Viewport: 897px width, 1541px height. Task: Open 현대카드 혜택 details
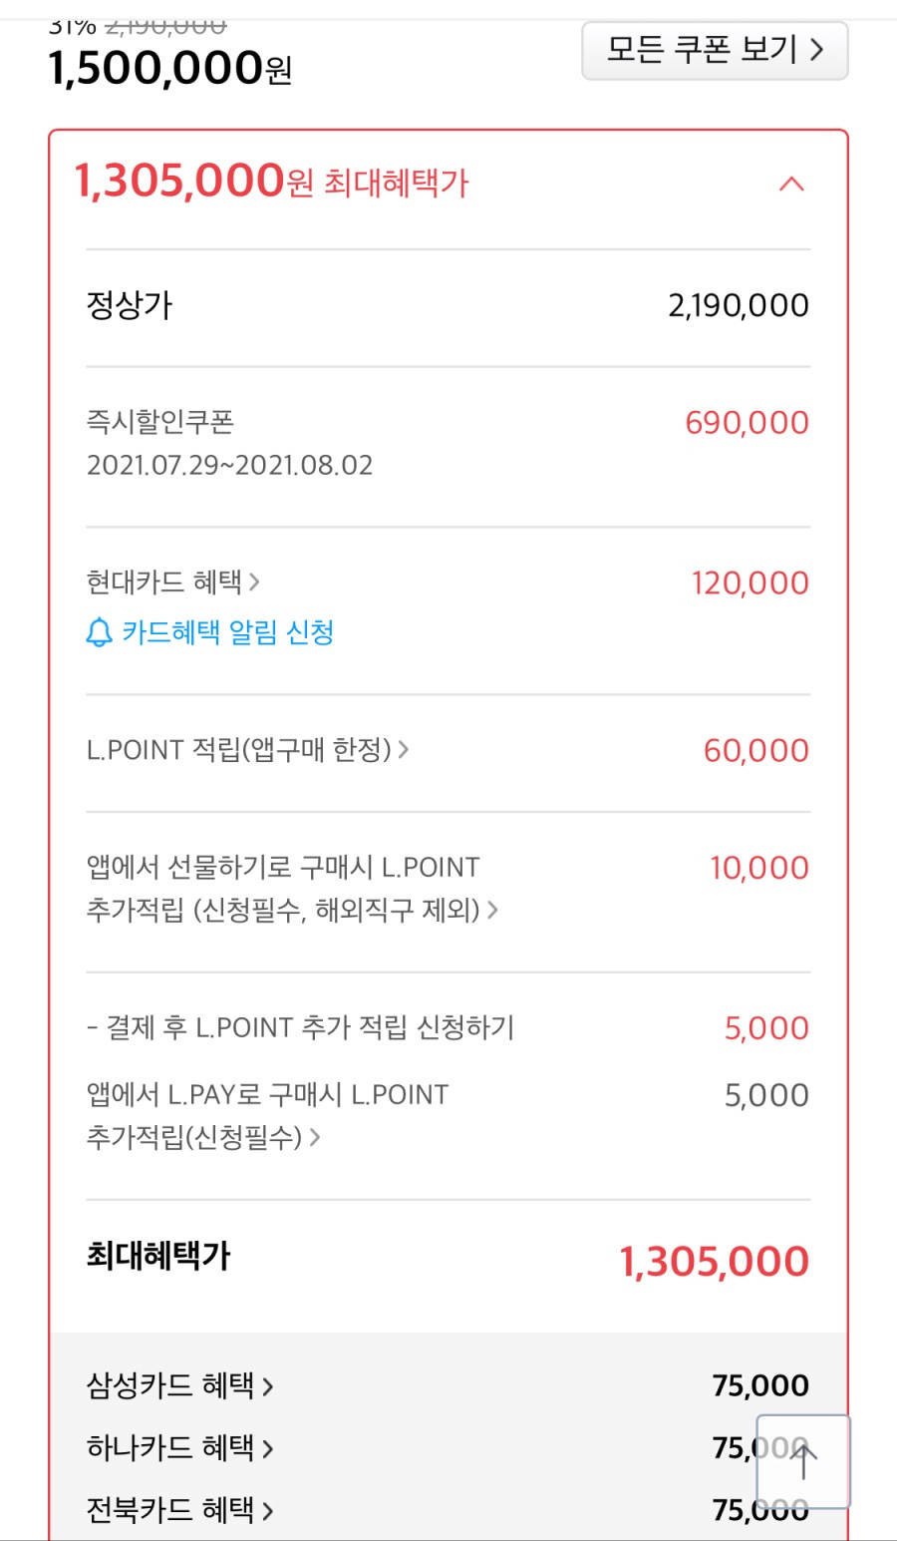(173, 581)
